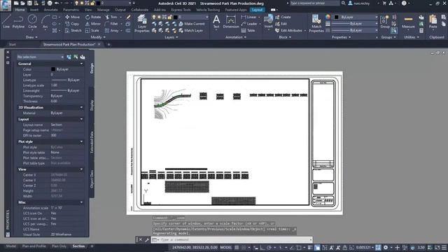Expand the Block panel dropdown
This screenshot has width=448, height=252.
(285, 37)
